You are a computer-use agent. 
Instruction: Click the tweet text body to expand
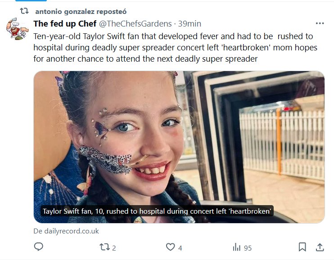point(173,47)
